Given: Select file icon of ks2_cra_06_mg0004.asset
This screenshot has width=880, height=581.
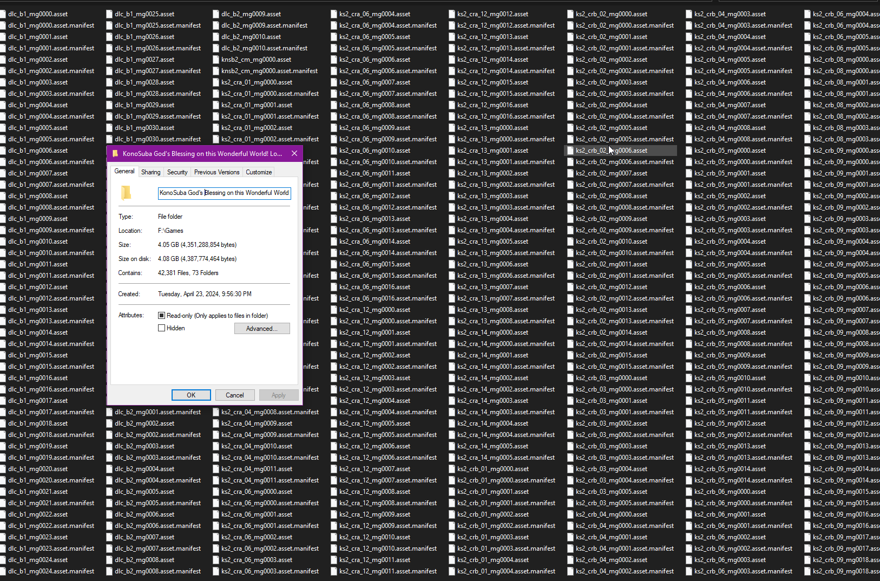Looking at the screenshot, I should tap(334, 14).
